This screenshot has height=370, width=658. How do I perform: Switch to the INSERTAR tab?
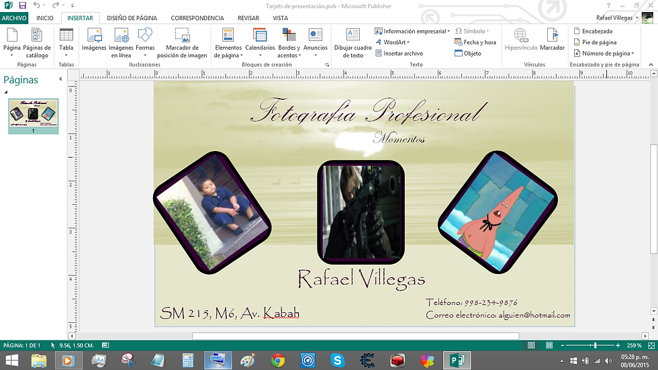pos(80,18)
